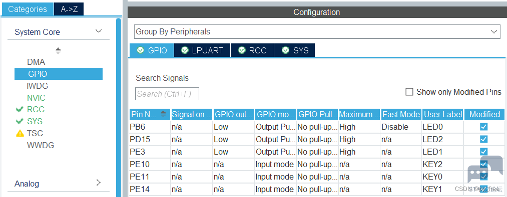Click the KEY0 user label cell
507x197 pixels.
point(443,177)
